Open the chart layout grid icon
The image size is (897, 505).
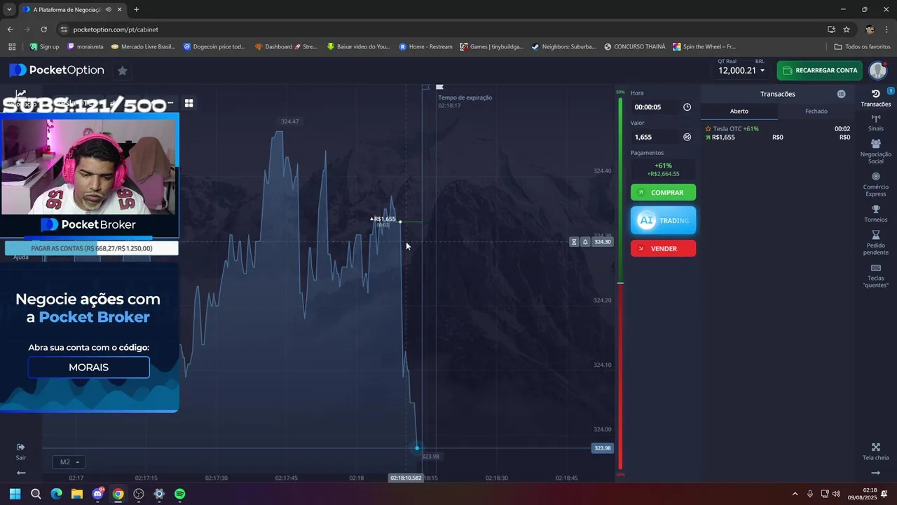pyautogui.click(x=189, y=103)
